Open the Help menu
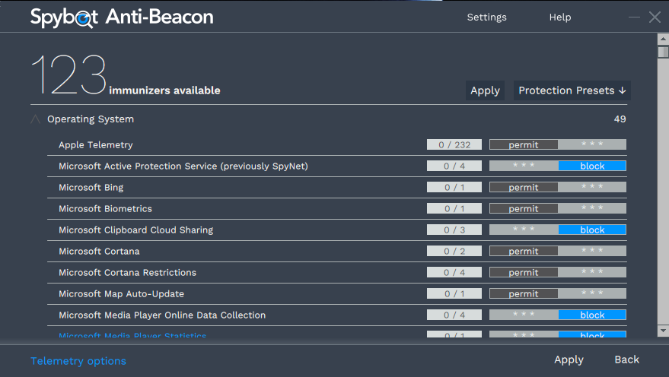Viewport: 669px width, 377px height. tap(559, 17)
